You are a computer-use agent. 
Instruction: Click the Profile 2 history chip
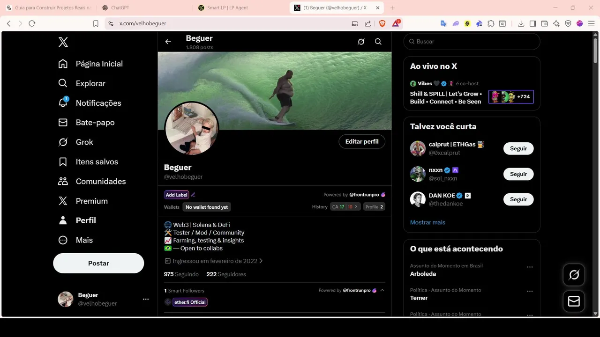tap(374, 207)
